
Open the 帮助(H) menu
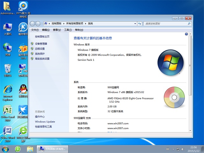tap(79, 30)
